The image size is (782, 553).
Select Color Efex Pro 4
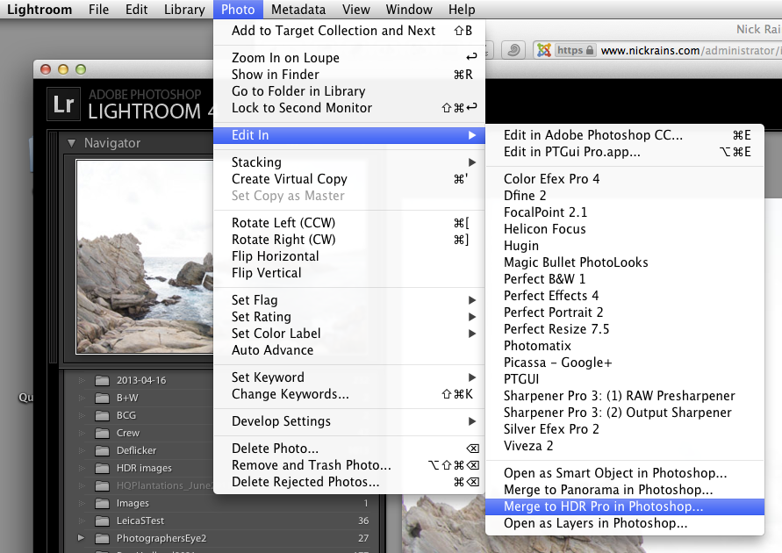625,179
